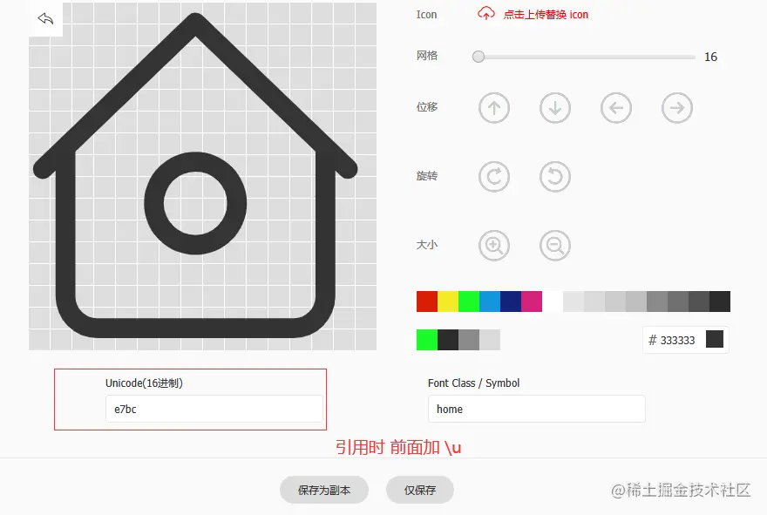Click the 大小 label
The height and width of the screenshot is (515, 767).
(427, 245)
